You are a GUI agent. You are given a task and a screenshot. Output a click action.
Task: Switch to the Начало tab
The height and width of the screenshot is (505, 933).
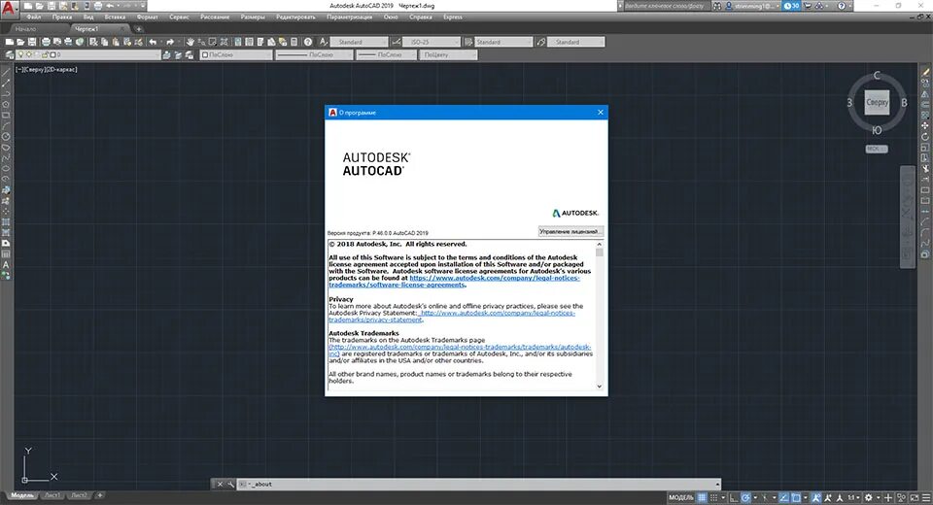26,28
